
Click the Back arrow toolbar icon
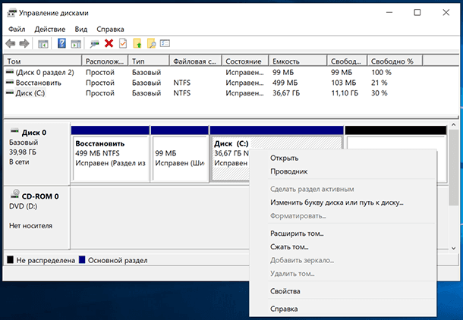coord(11,43)
